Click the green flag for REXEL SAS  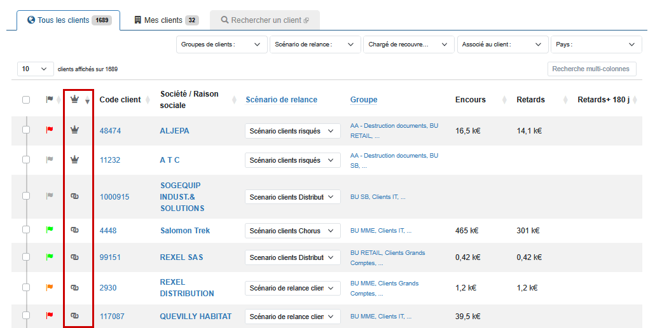click(50, 257)
